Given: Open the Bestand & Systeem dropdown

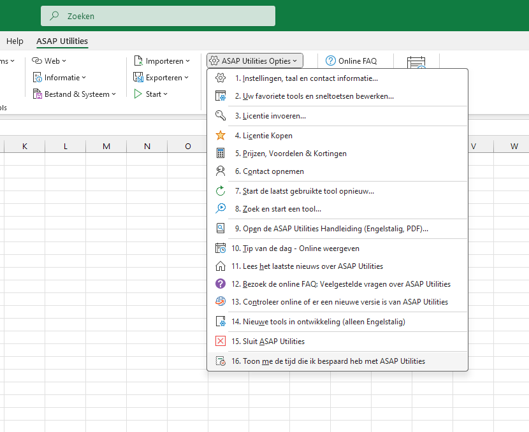Looking at the screenshot, I should (x=74, y=94).
